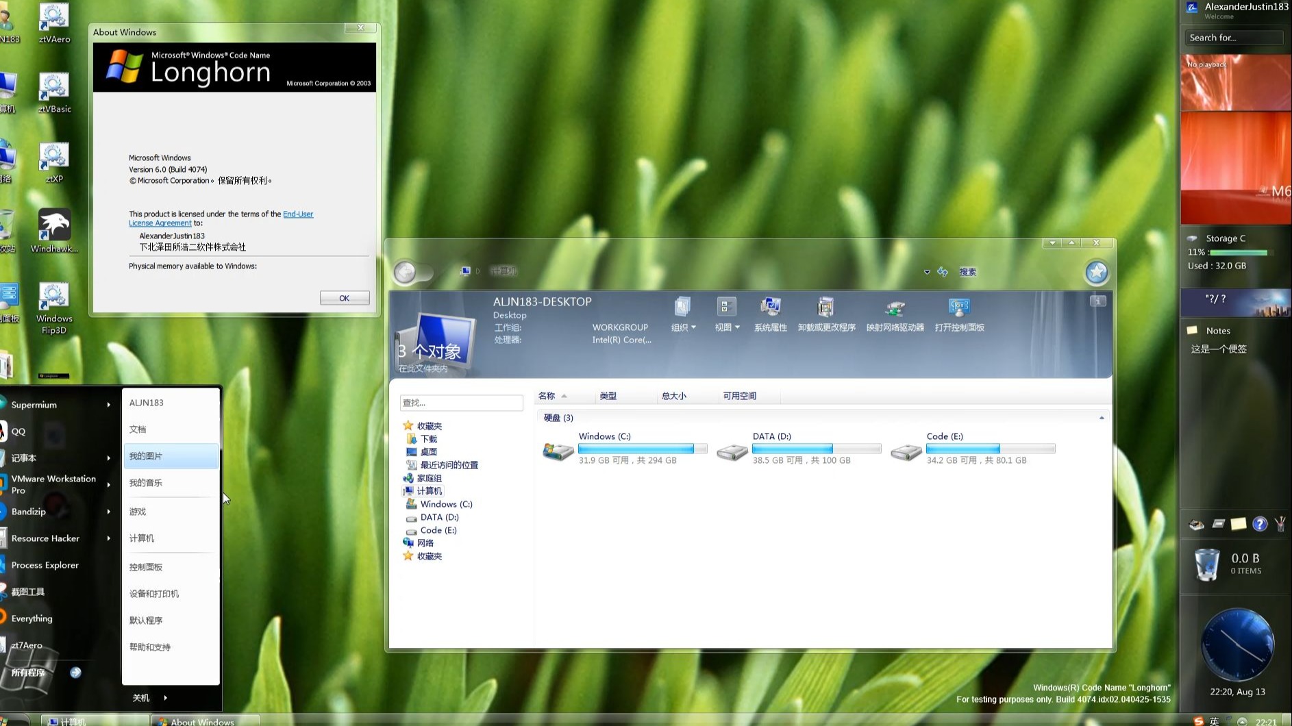Select 下载 in navigation tree
Screen dimensions: 1292x726
(422, 439)
